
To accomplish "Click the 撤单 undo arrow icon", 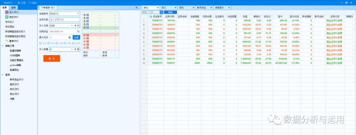I will [7, 41].
